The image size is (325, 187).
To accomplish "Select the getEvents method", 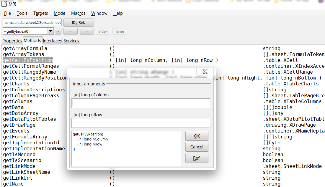I will [x=16, y=131].
